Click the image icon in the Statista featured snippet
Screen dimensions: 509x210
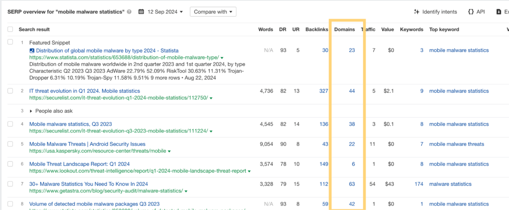pos(32,50)
